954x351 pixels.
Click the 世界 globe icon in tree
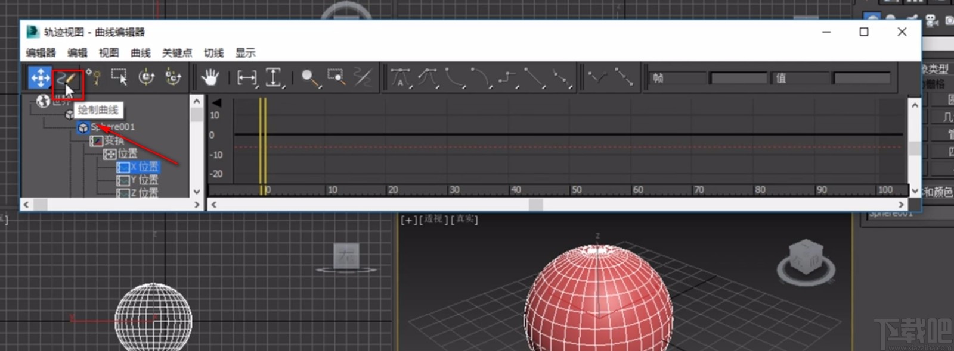point(43,101)
